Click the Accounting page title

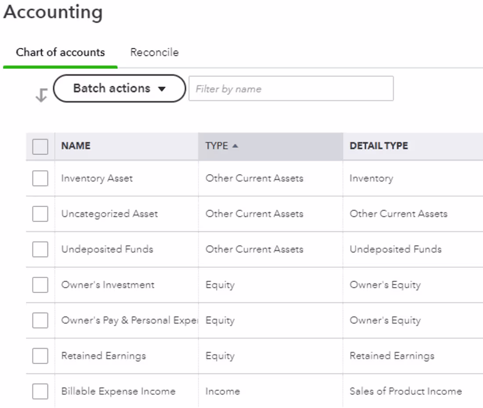click(53, 13)
